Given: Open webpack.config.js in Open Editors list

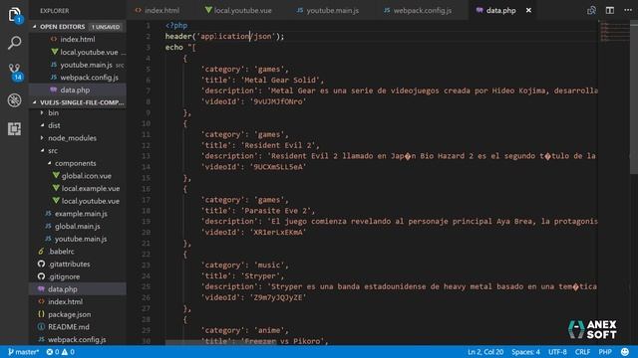Looking at the screenshot, I should [x=89, y=78].
